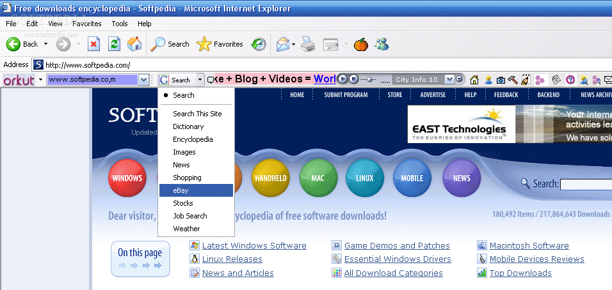Image resolution: width=612 pixels, height=290 pixels.
Task: Click the purple question mark help icon
Action: point(570,80)
